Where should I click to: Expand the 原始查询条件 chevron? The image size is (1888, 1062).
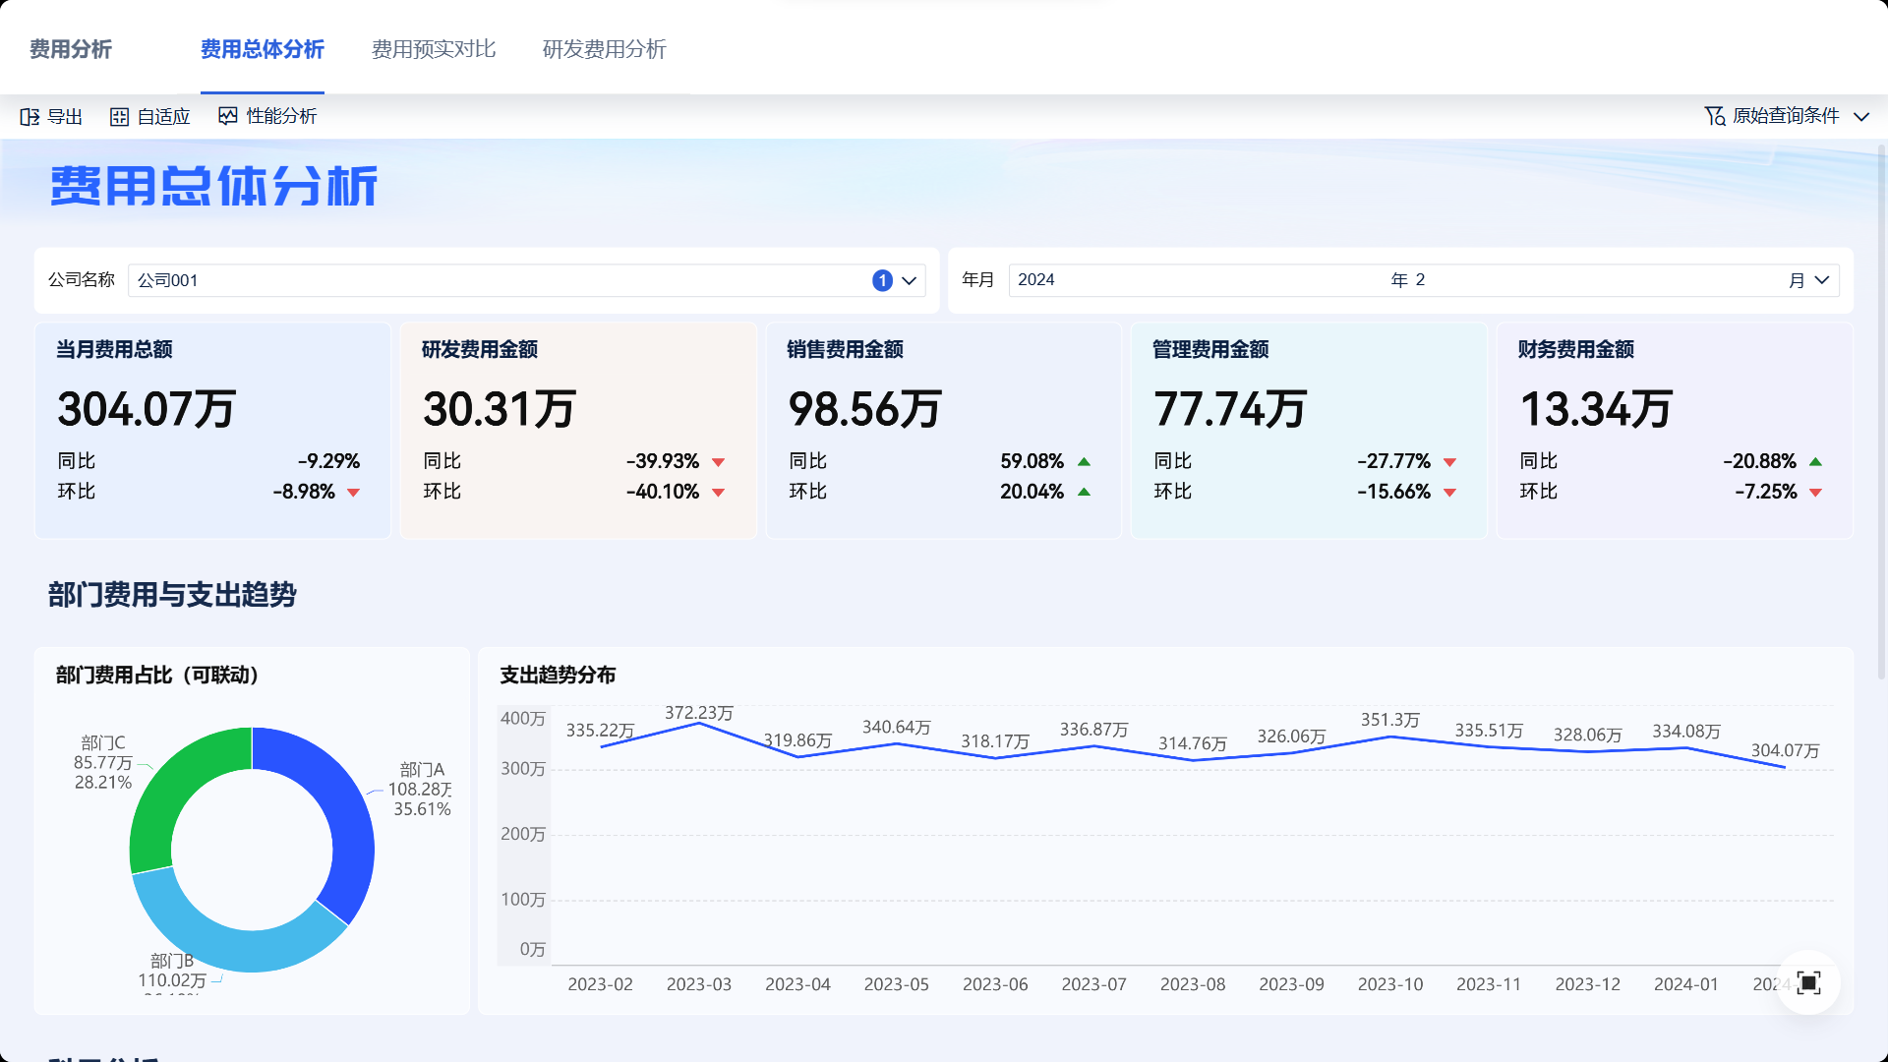click(1861, 116)
